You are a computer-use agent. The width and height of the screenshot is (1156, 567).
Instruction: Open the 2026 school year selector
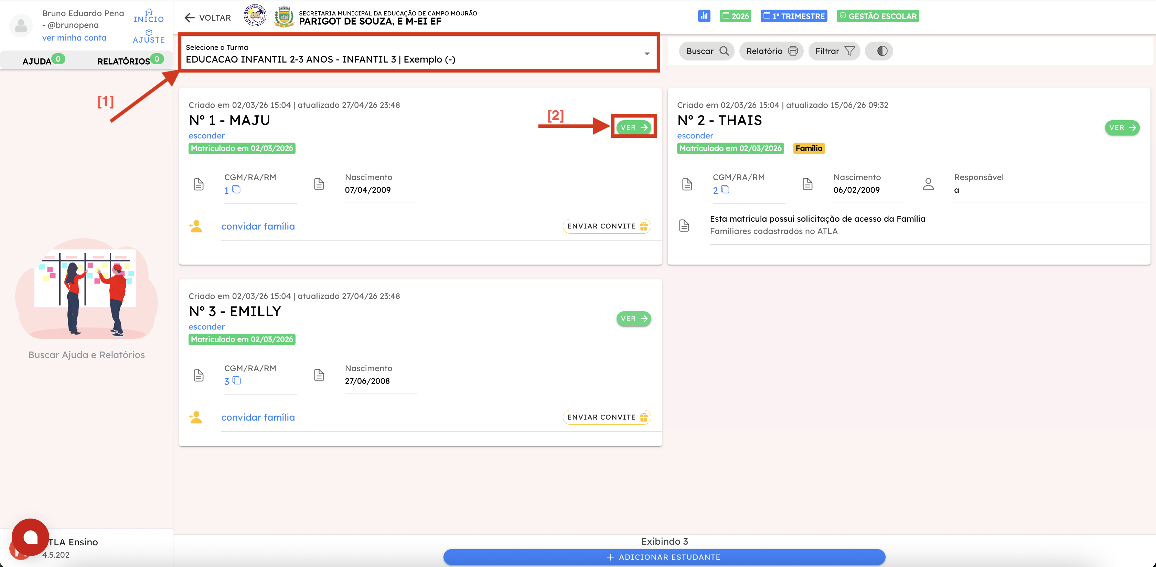click(x=736, y=16)
